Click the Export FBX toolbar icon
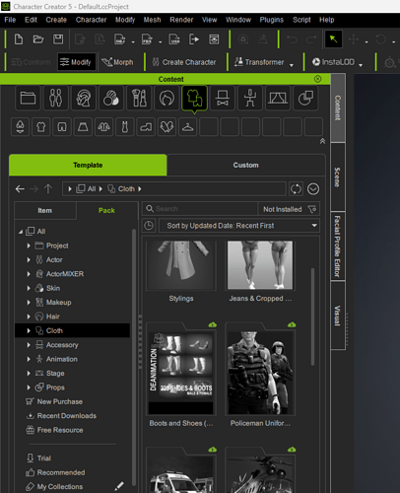The image size is (400, 493). pos(147,39)
